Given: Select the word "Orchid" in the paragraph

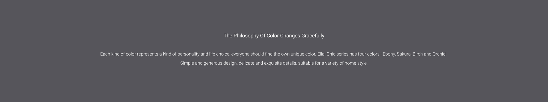Looking at the screenshot, I should (439, 54).
